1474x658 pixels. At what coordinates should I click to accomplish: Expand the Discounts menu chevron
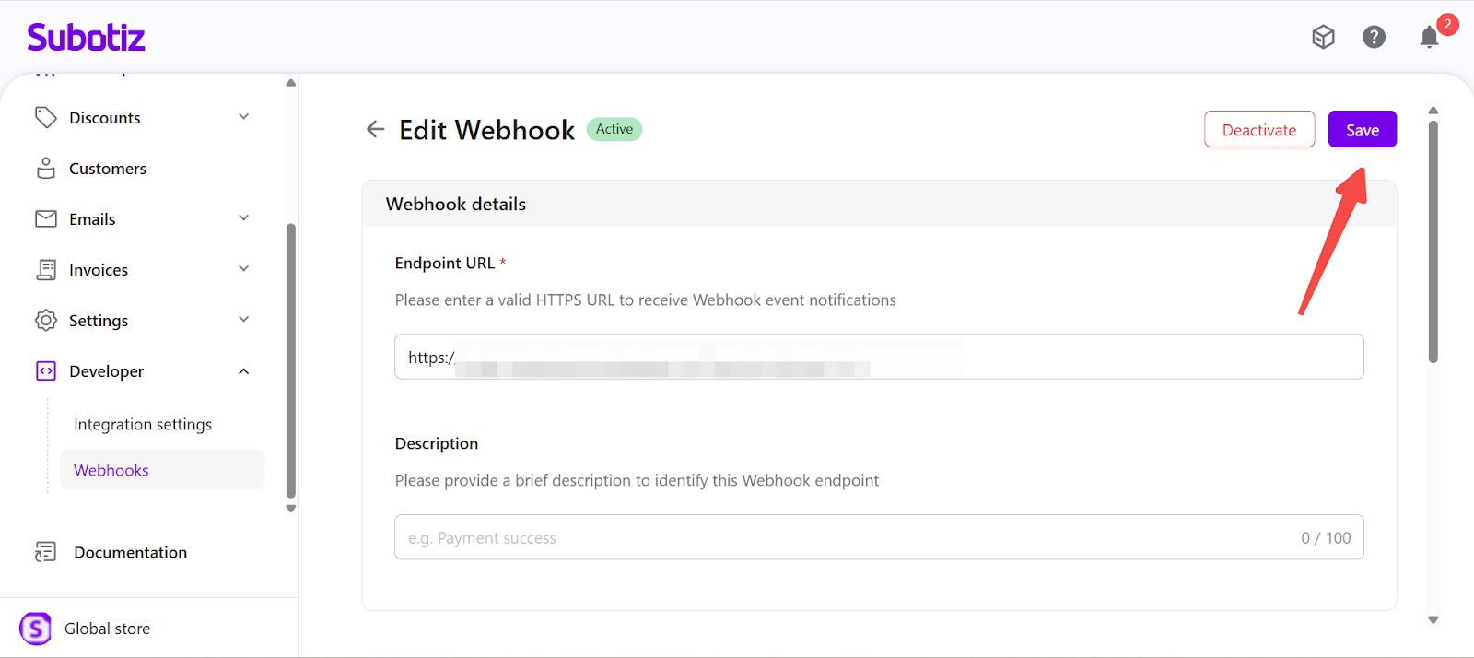coord(244,117)
